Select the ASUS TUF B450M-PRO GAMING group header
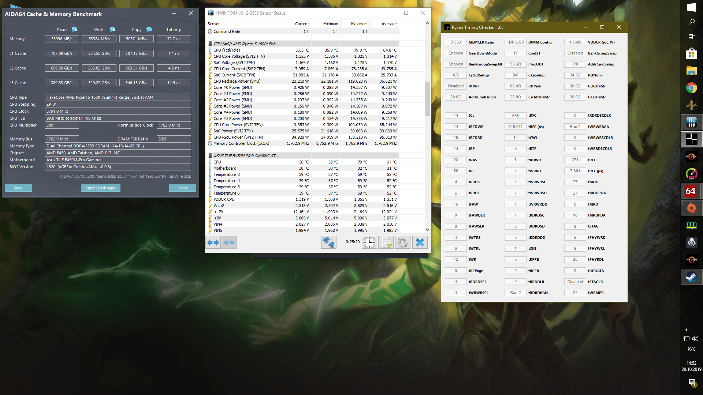The width and height of the screenshot is (703, 395). pos(302,156)
